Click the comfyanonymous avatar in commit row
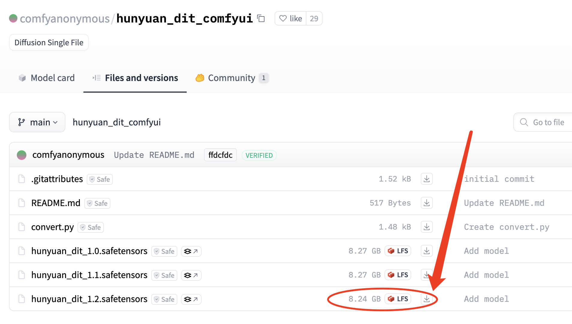The width and height of the screenshot is (572, 324). pos(22,155)
